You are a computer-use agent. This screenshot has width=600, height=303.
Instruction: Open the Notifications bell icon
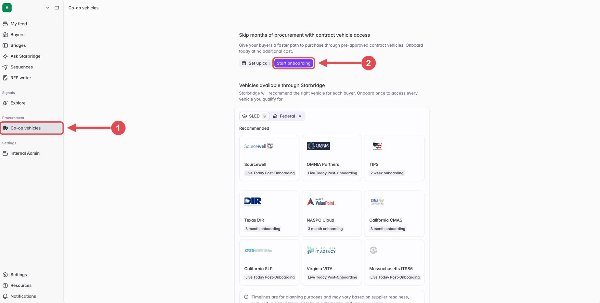click(5, 296)
